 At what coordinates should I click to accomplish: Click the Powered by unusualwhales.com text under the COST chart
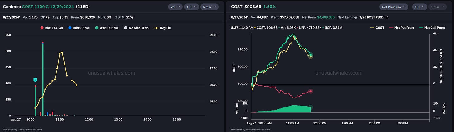[251, 130]
